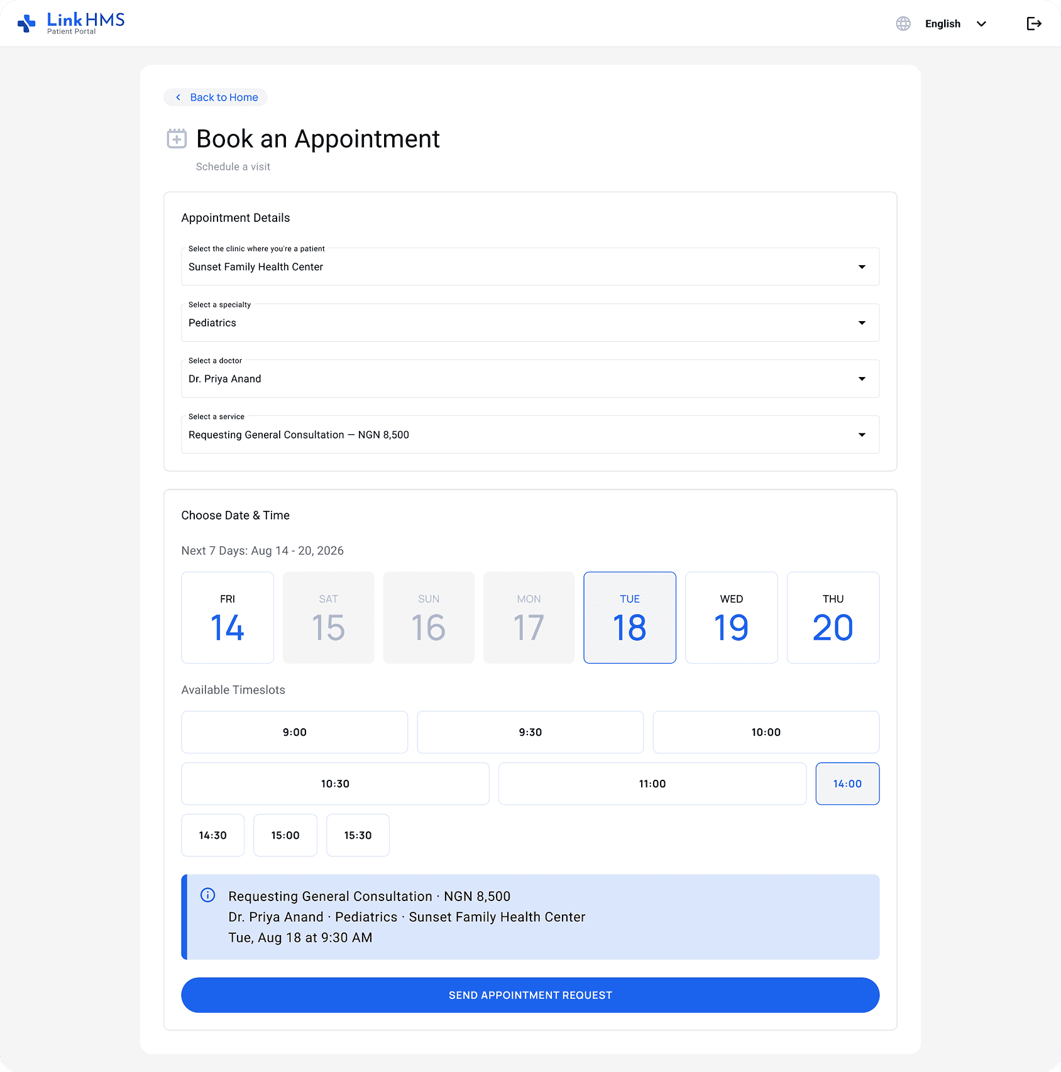Screen dimensions: 1061x1072
Task: Click the calendar icon beside Book an Appointment
Action: coord(177,138)
